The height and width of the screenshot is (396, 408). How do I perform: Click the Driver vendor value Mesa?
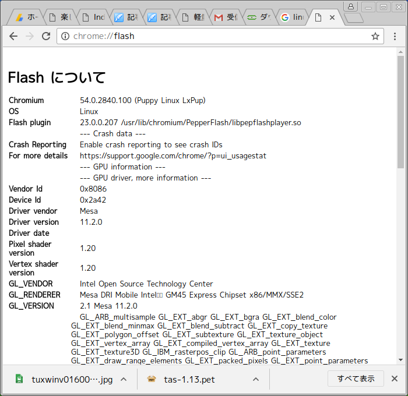tap(89, 211)
